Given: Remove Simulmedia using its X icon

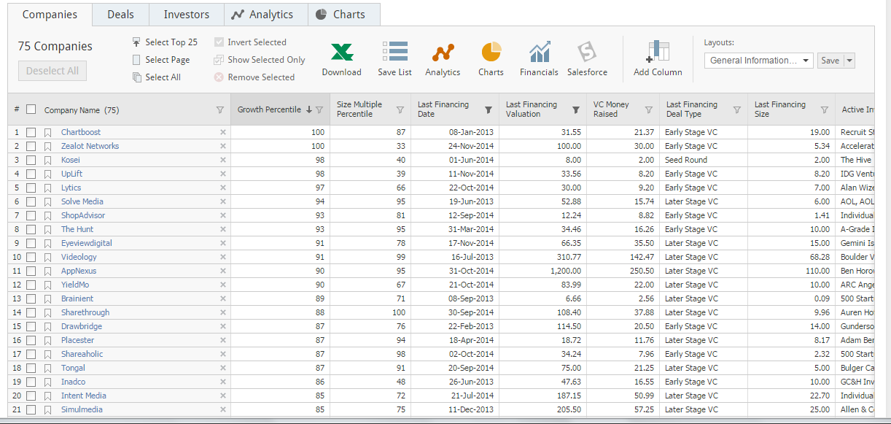Looking at the screenshot, I should [223, 410].
